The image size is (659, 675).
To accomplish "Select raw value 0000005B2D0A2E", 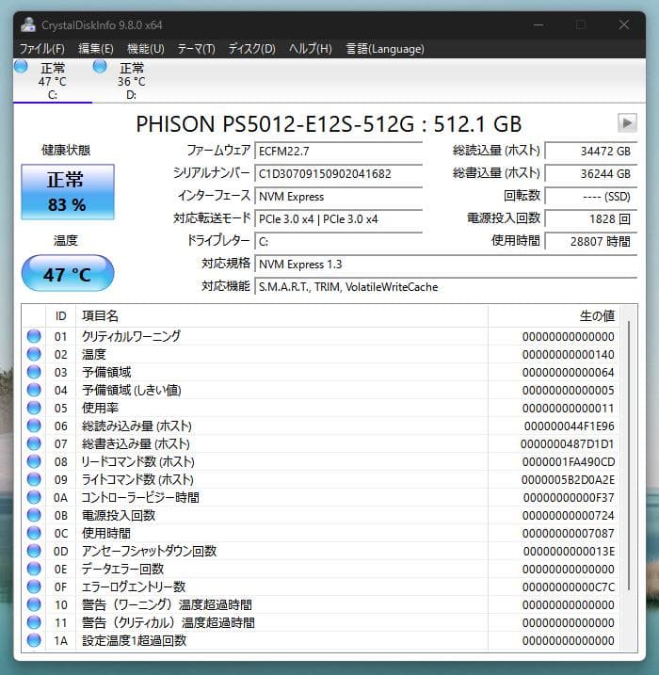I will (569, 479).
